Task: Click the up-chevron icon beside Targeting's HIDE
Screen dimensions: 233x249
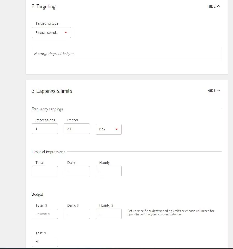Action: pyautogui.click(x=218, y=6)
